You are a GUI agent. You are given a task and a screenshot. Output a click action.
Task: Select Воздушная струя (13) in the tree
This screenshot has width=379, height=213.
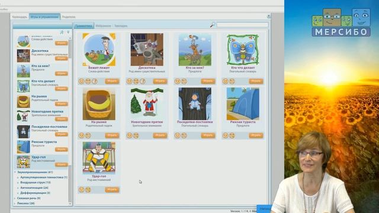coord(36,183)
